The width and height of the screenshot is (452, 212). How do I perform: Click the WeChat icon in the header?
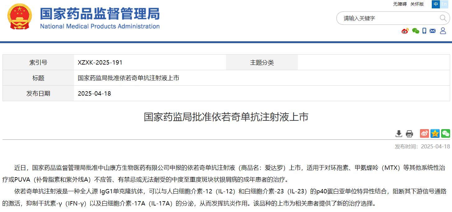pyautogui.click(x=415, y=31)
